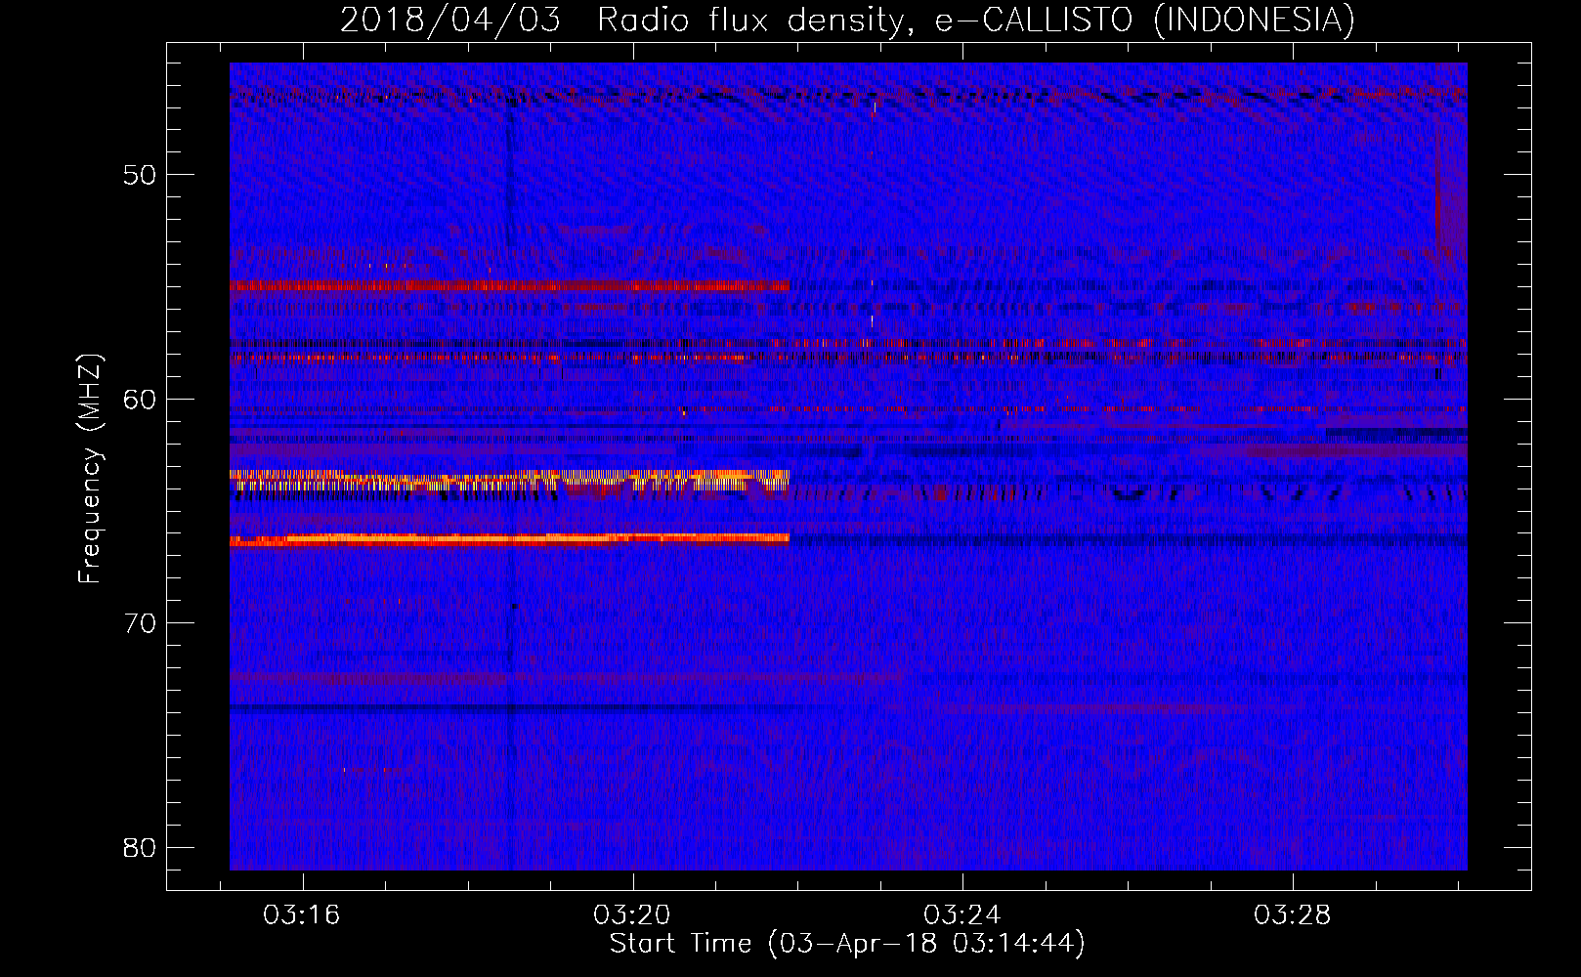Click the '70' frequency tick label
1581x977 pixels.
[141, 623]
